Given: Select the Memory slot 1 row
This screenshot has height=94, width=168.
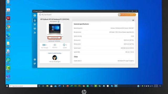Looking at the screenshot, I should point(104,40).
